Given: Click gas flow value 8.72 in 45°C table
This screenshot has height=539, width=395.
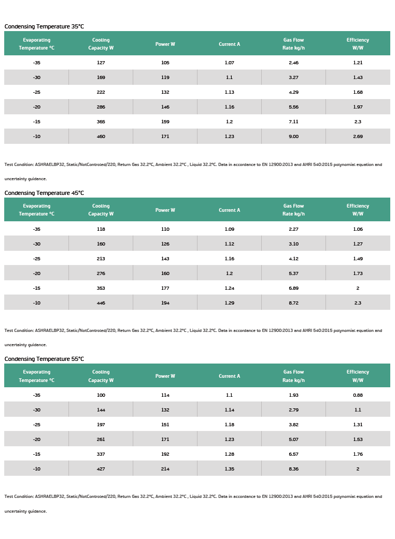Looking at the screenshot, I should [x=294, y=303].
